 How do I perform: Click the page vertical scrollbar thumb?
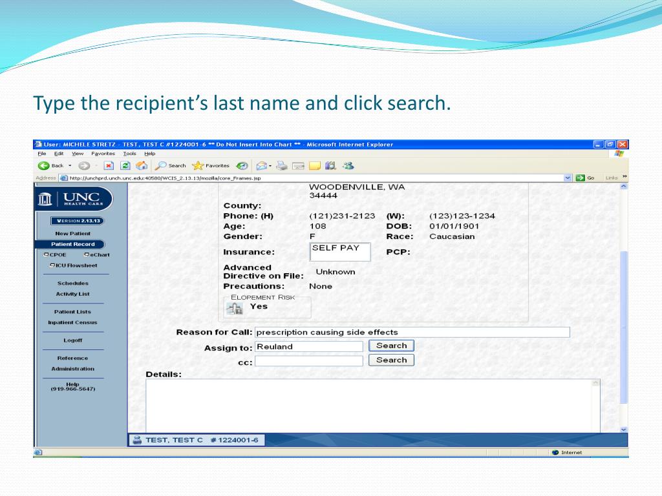624,327
